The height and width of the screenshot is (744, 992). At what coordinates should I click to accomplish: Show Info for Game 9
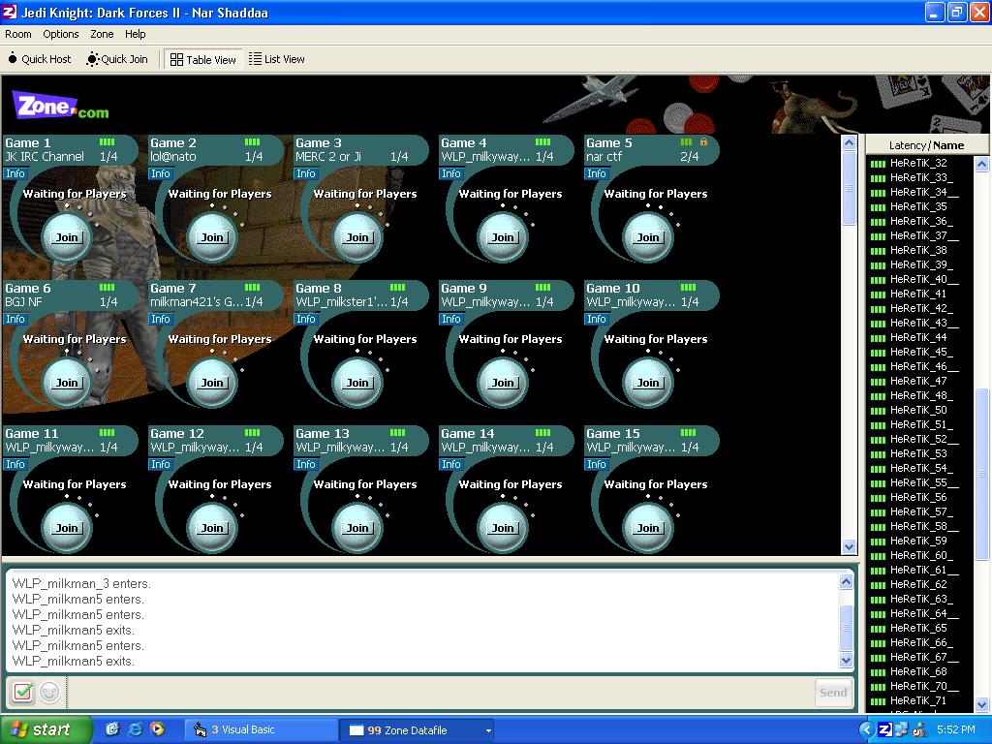point(451,320)
